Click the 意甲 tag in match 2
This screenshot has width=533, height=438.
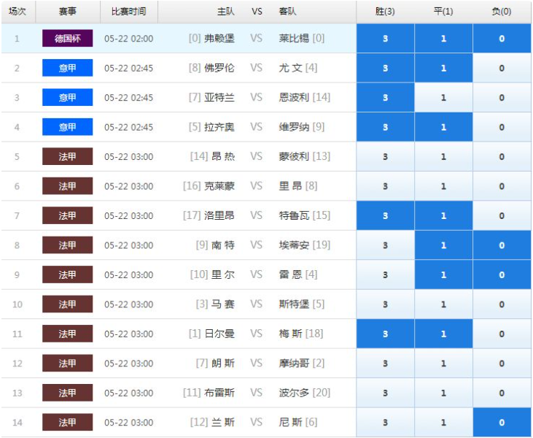click(x=67, y=68)
